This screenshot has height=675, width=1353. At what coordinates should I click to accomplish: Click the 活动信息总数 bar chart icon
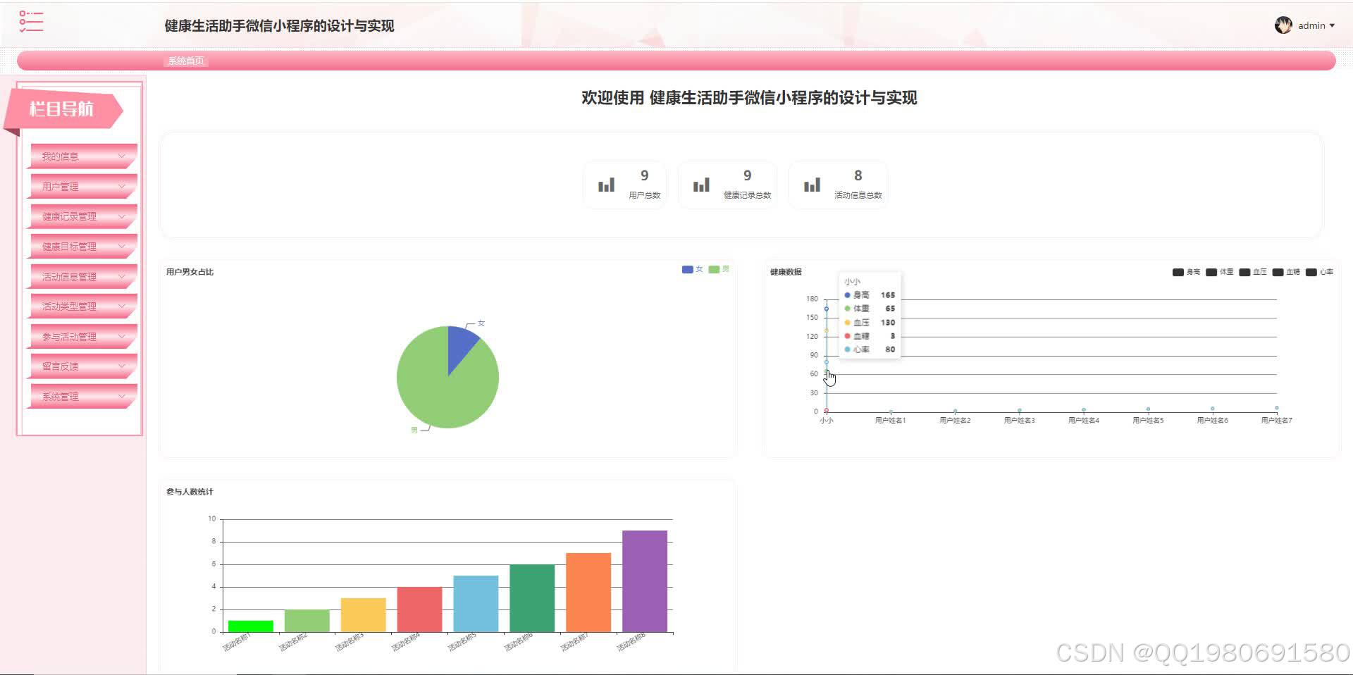tap(812, 185)
